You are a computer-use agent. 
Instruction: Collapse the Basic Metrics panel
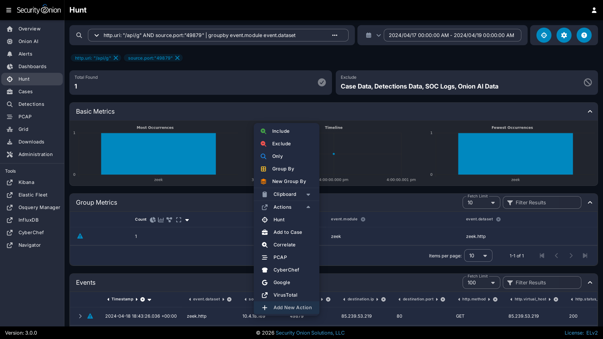pos(590,111)
